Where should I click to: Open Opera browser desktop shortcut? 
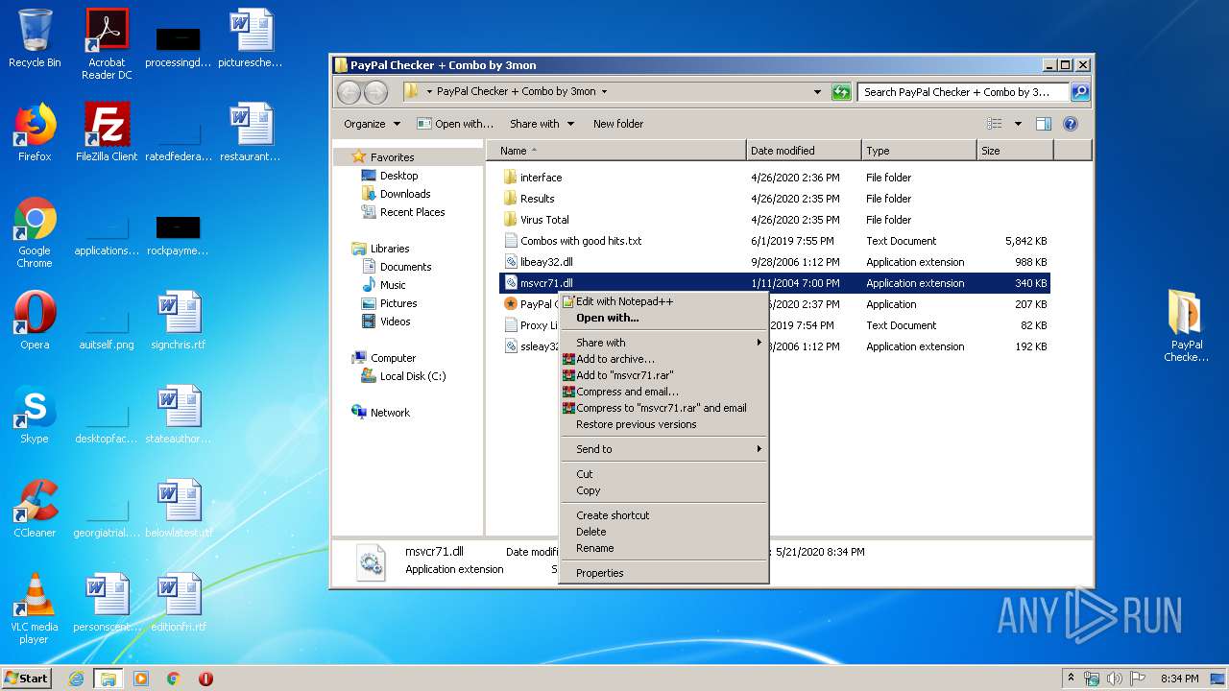click(35, 321)
